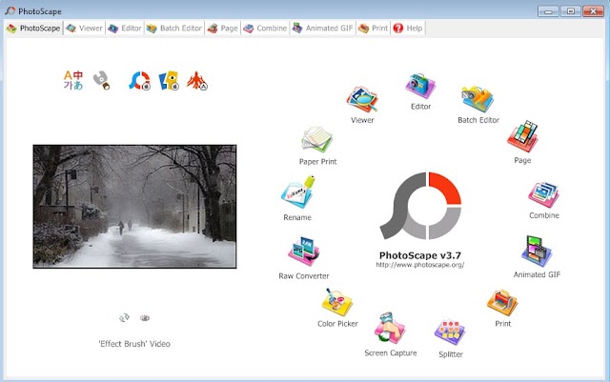Switch to the Viewer tab
Screen dimensions: 610x382
(84, 28)
